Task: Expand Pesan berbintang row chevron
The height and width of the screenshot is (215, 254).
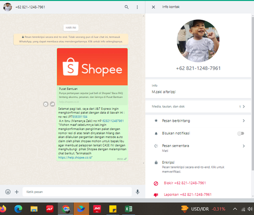Action: tap(244, 121)
